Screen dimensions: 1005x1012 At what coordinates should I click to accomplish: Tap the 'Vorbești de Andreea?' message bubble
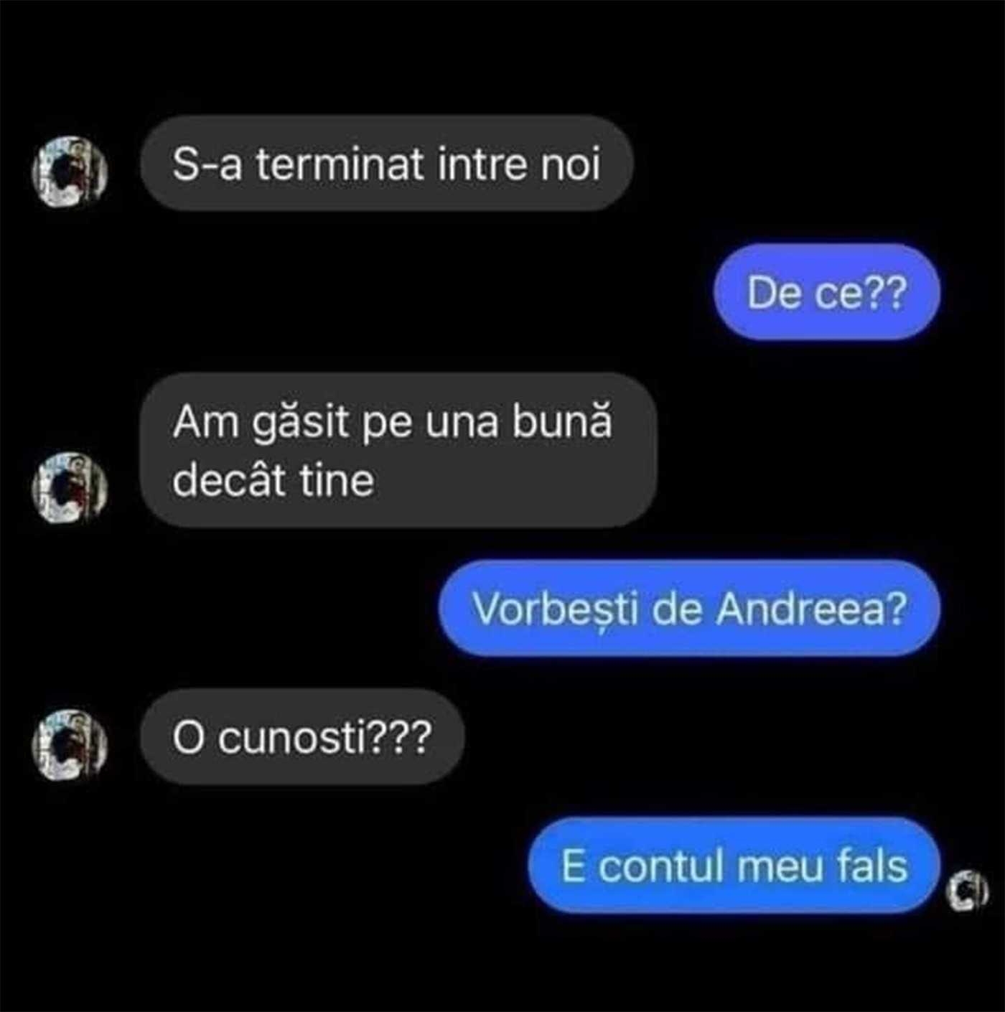[x=689, y=608]
